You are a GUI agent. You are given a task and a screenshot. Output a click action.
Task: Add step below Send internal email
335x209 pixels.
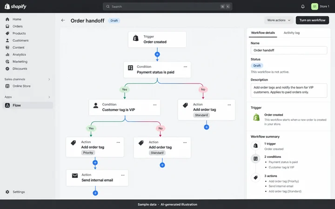[95, 193]
